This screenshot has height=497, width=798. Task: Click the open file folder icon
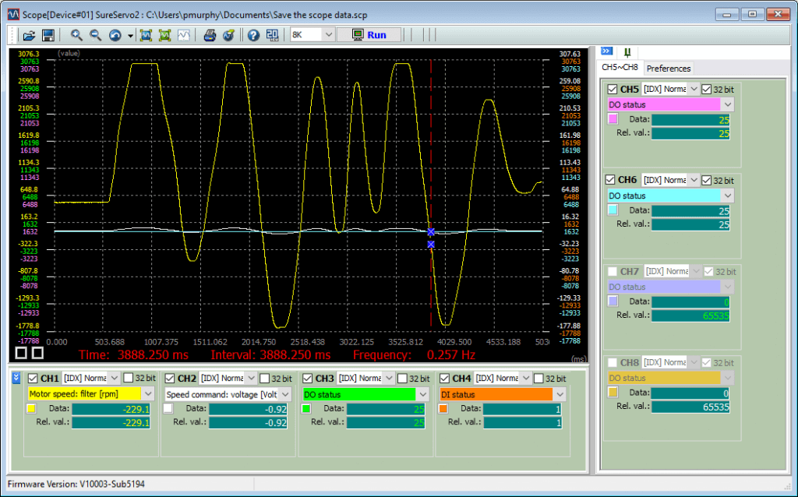point(29,35)
